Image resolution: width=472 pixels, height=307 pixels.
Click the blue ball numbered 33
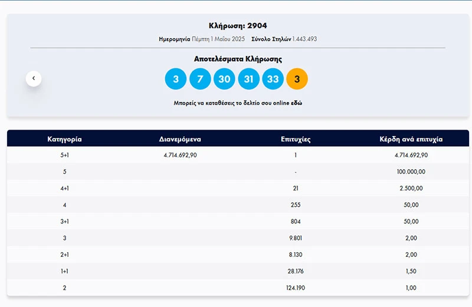point(273,78)
